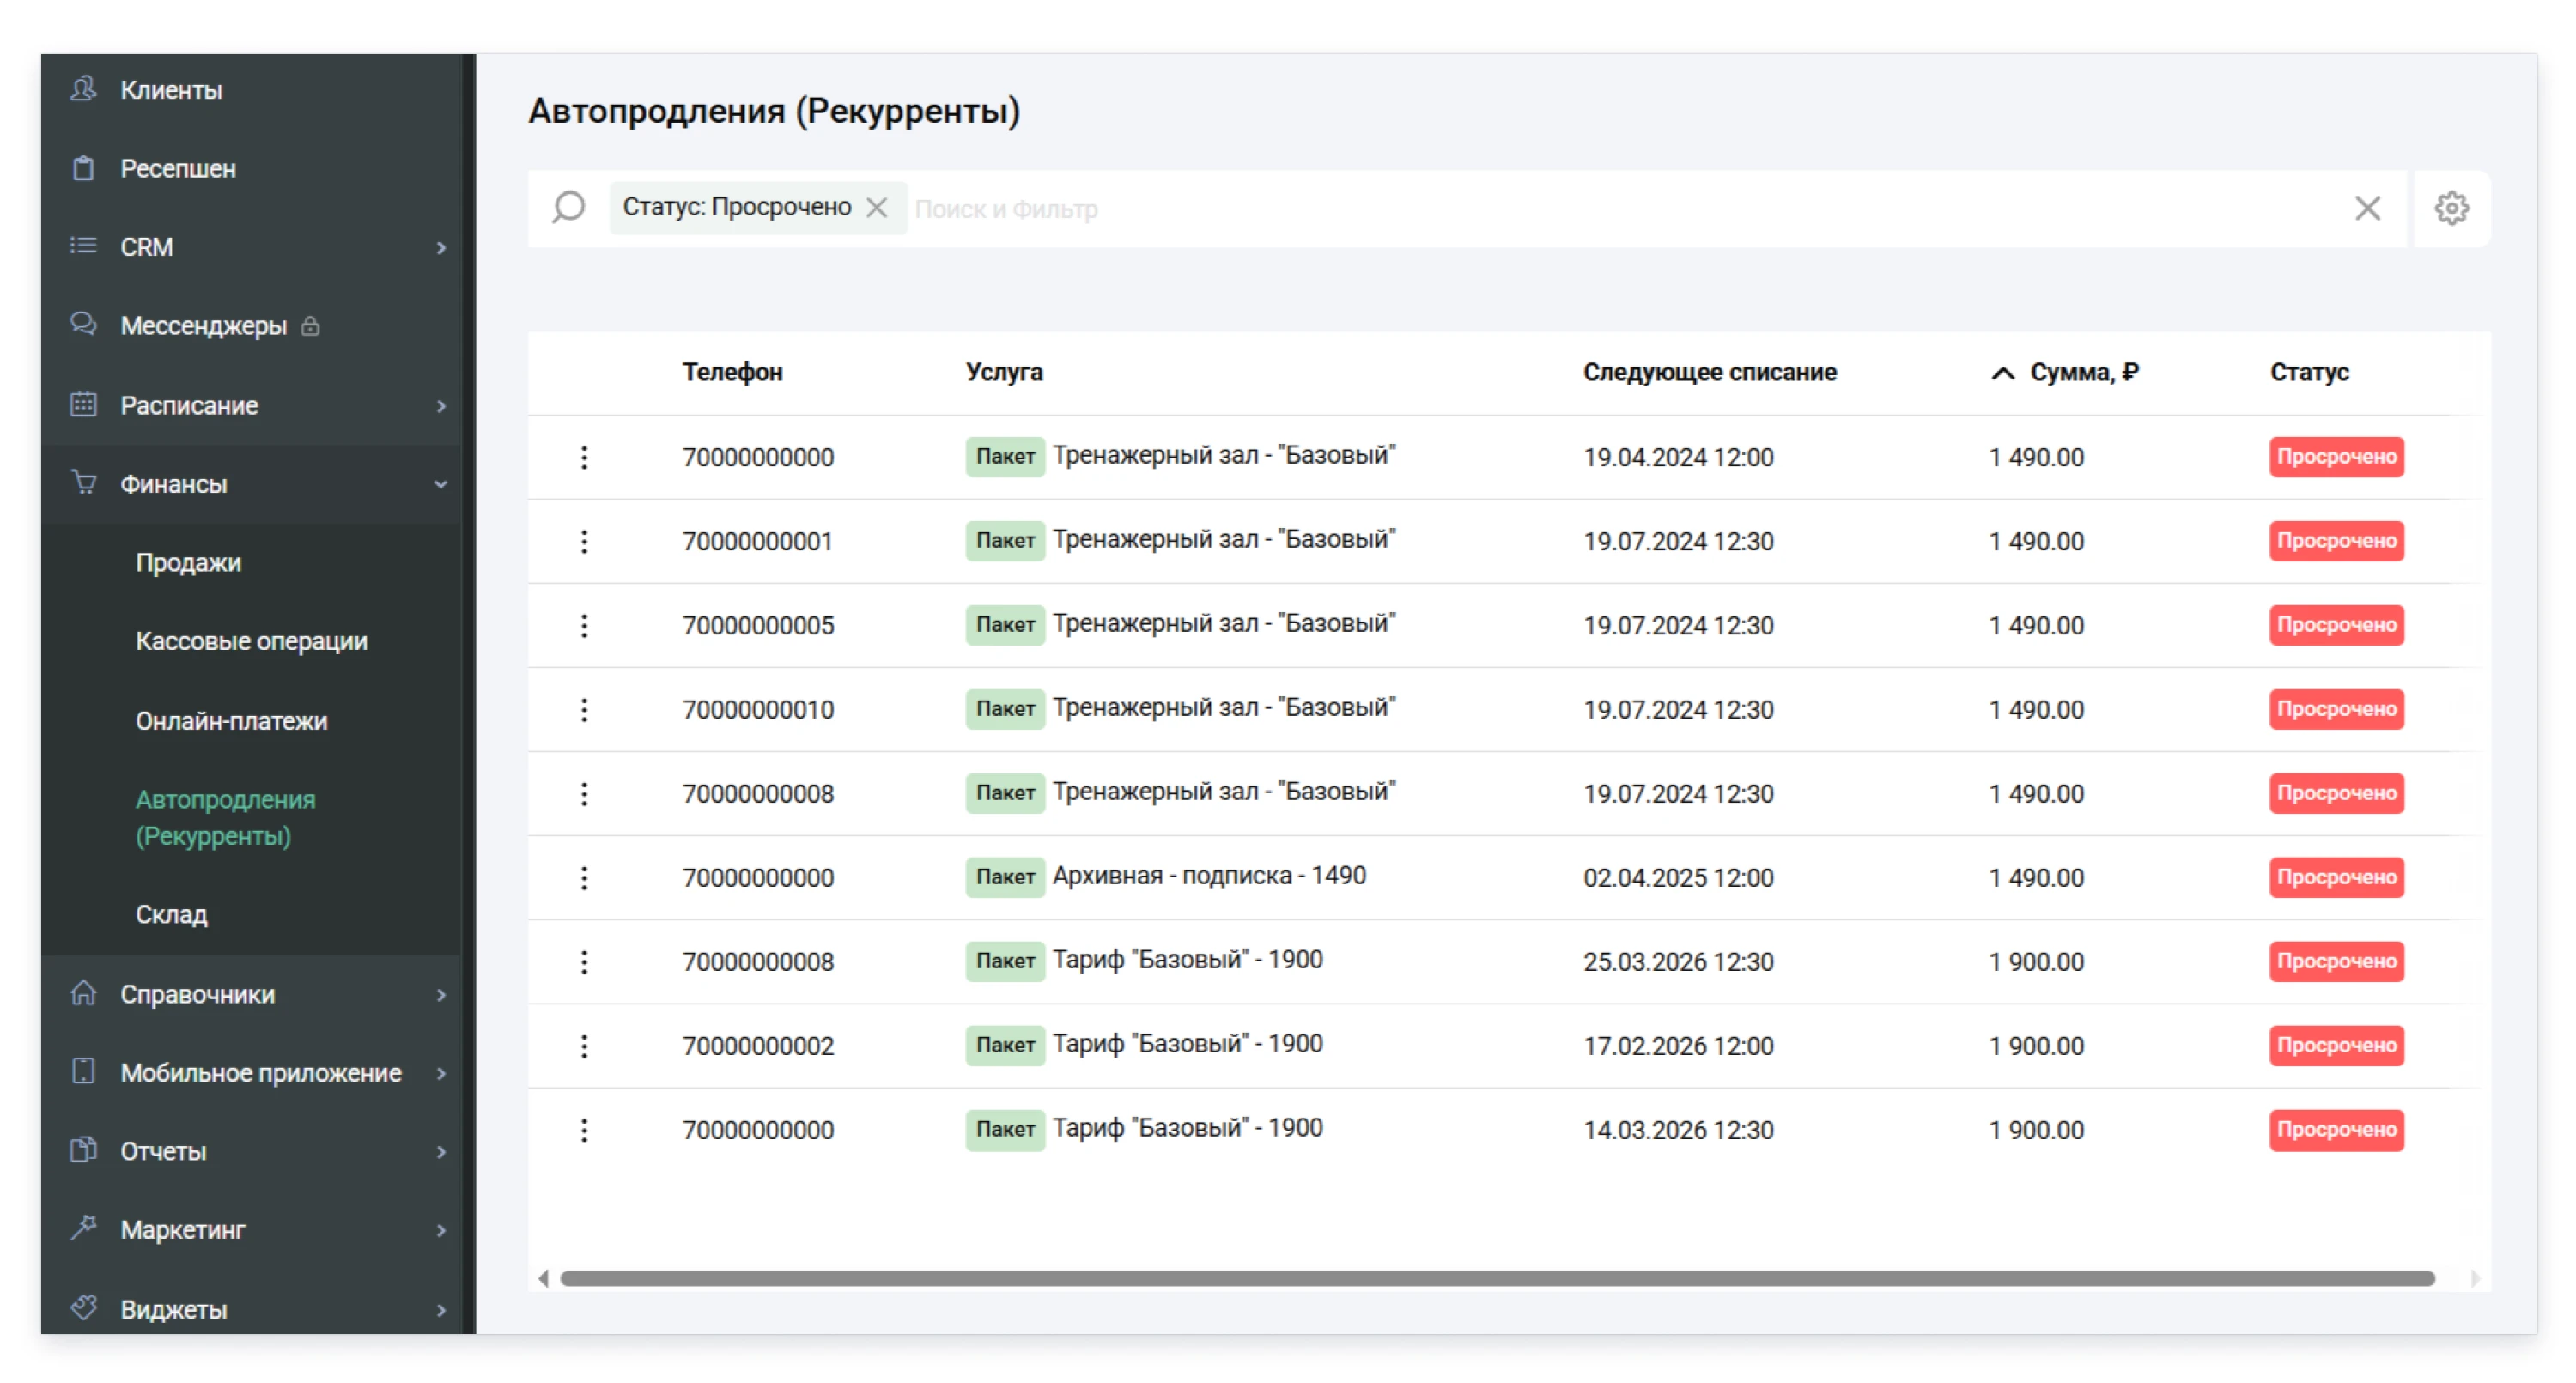Click 1 900.00 in 70000000002 row
The image size is (2576, 1383).
pyautogui.click(x=2036, y=1045)
